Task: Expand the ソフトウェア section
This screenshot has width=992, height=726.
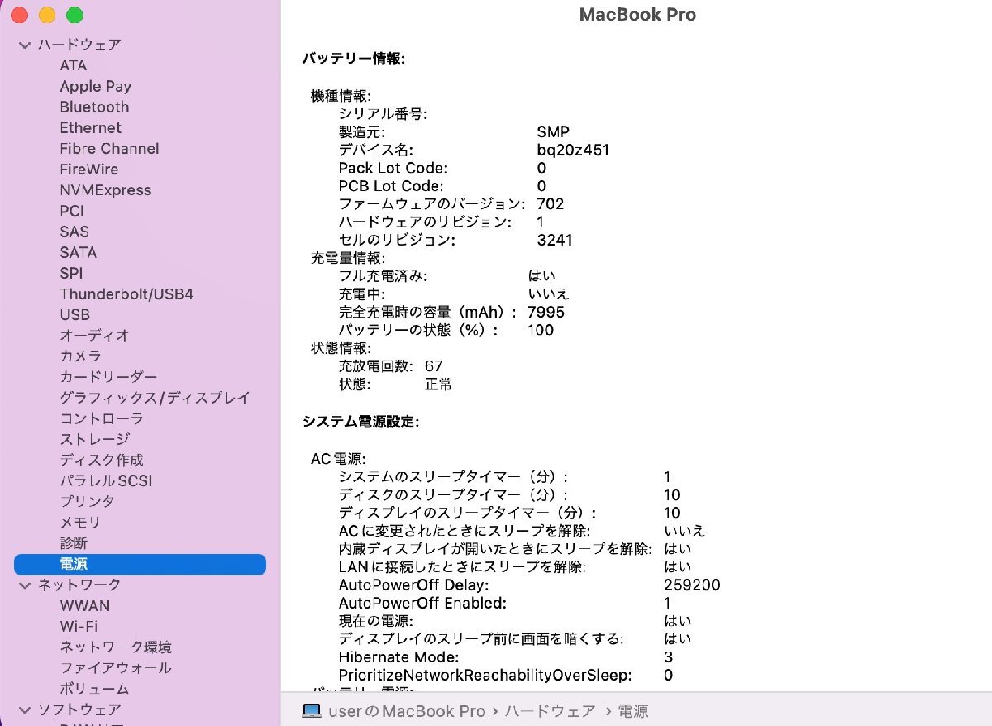Action: click(x=24, y=709)
